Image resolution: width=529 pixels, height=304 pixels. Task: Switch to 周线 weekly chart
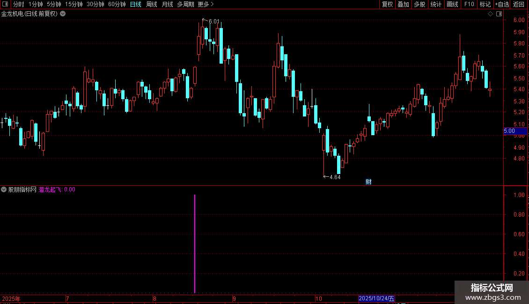(x=152, y=4)
